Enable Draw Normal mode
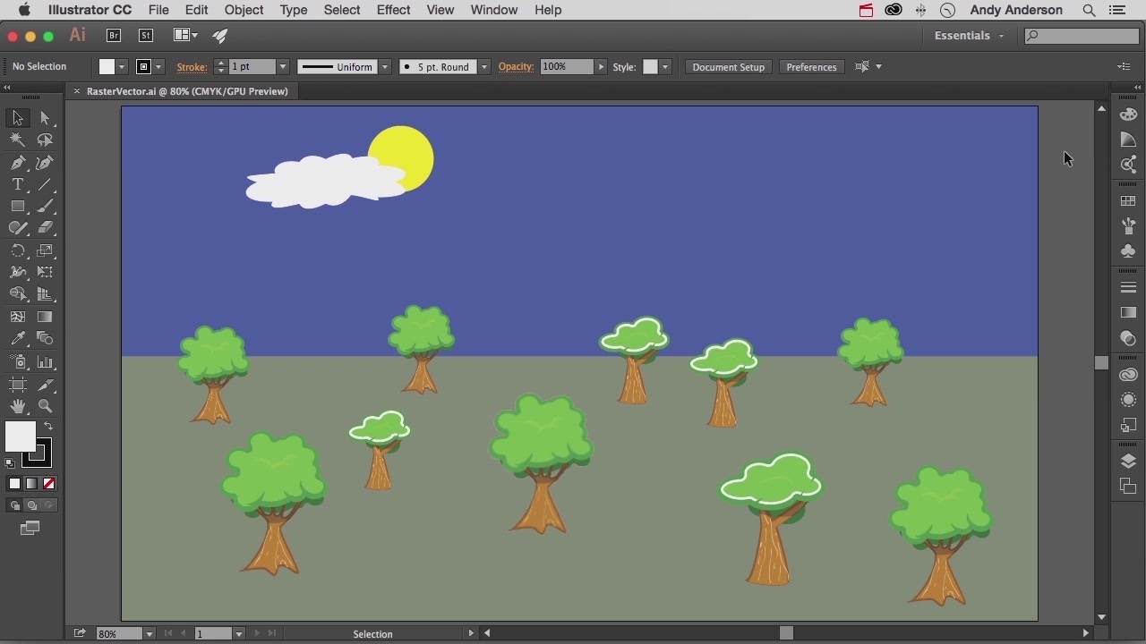This screenshot has height=644, width=1146. 14,505
